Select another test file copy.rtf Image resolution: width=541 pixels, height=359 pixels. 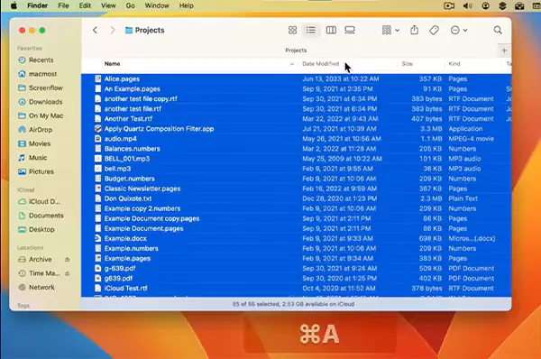[296, 99]
